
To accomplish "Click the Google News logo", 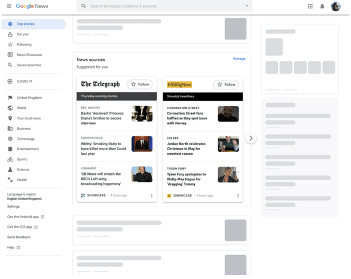I will point(32,6).
